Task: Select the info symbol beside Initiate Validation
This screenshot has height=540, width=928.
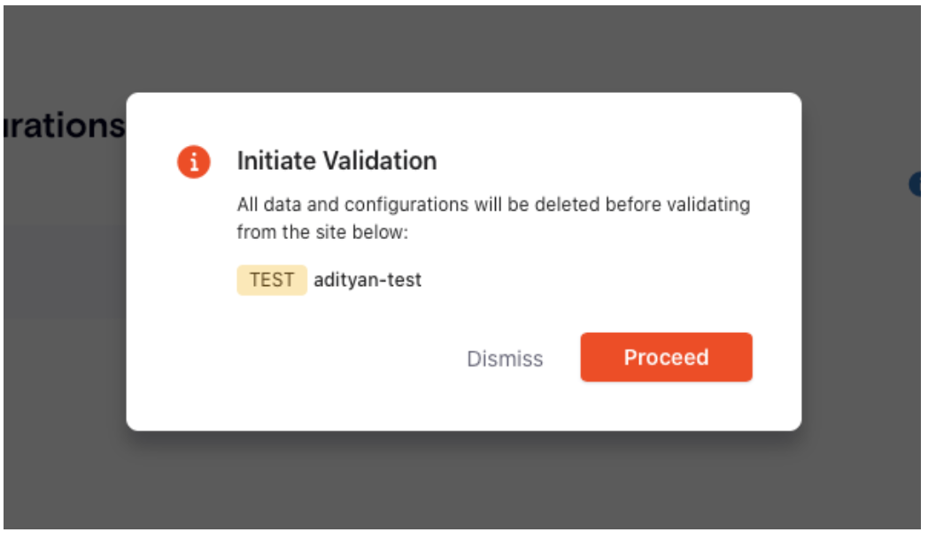Action: click(194, 161)
